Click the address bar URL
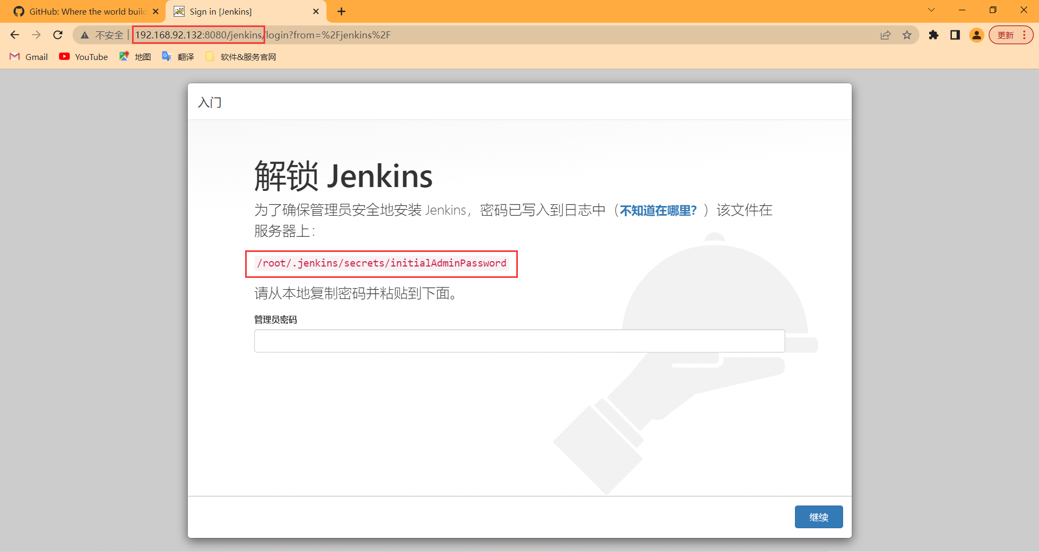 click(x=262, y=35)
